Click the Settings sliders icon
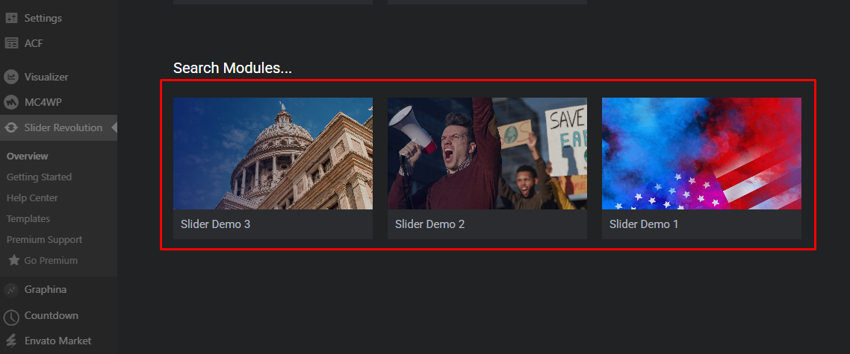Screen dimensions: 850x354 click(x=11, y=18)
